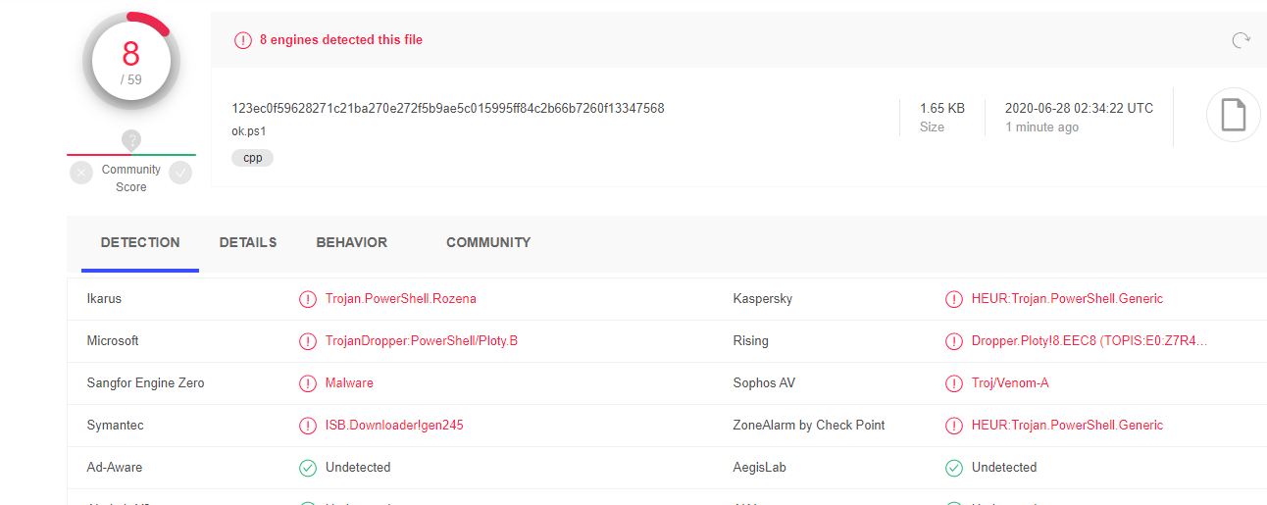This screenshot has width=1267, height=505.
Task: Click the community score question mark marker
Action: point(131,139)
